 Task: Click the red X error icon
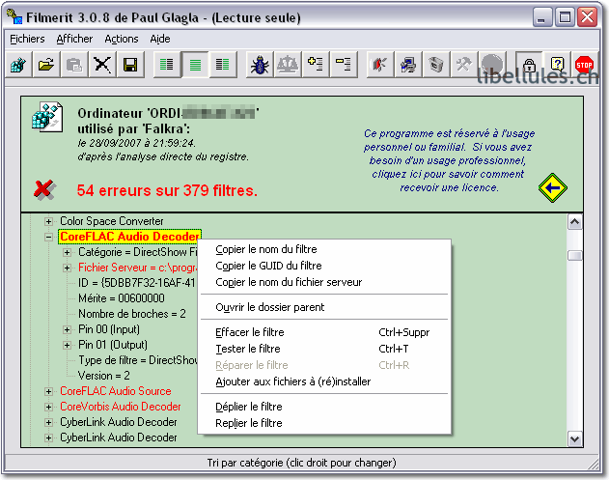click(x=44, y=190)
